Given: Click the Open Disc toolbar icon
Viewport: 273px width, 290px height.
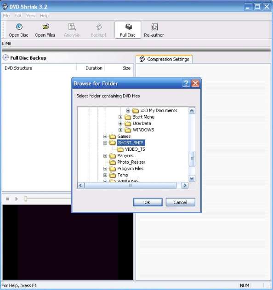Looking at the screenshot, I should pyautogui.click(x=19, y=27).
